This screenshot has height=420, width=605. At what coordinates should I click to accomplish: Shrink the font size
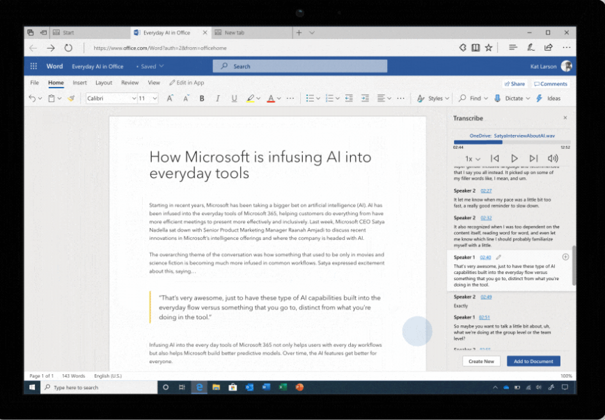point(186,98)
